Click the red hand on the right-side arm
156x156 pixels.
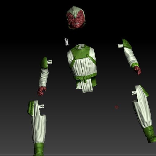[x=138, y=70]
